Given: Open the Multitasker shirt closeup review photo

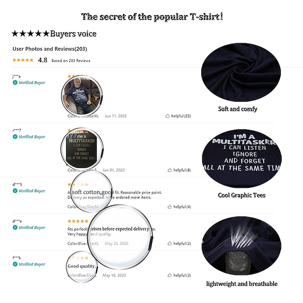Looking at the screenshot, I should [x=82, y=148].
